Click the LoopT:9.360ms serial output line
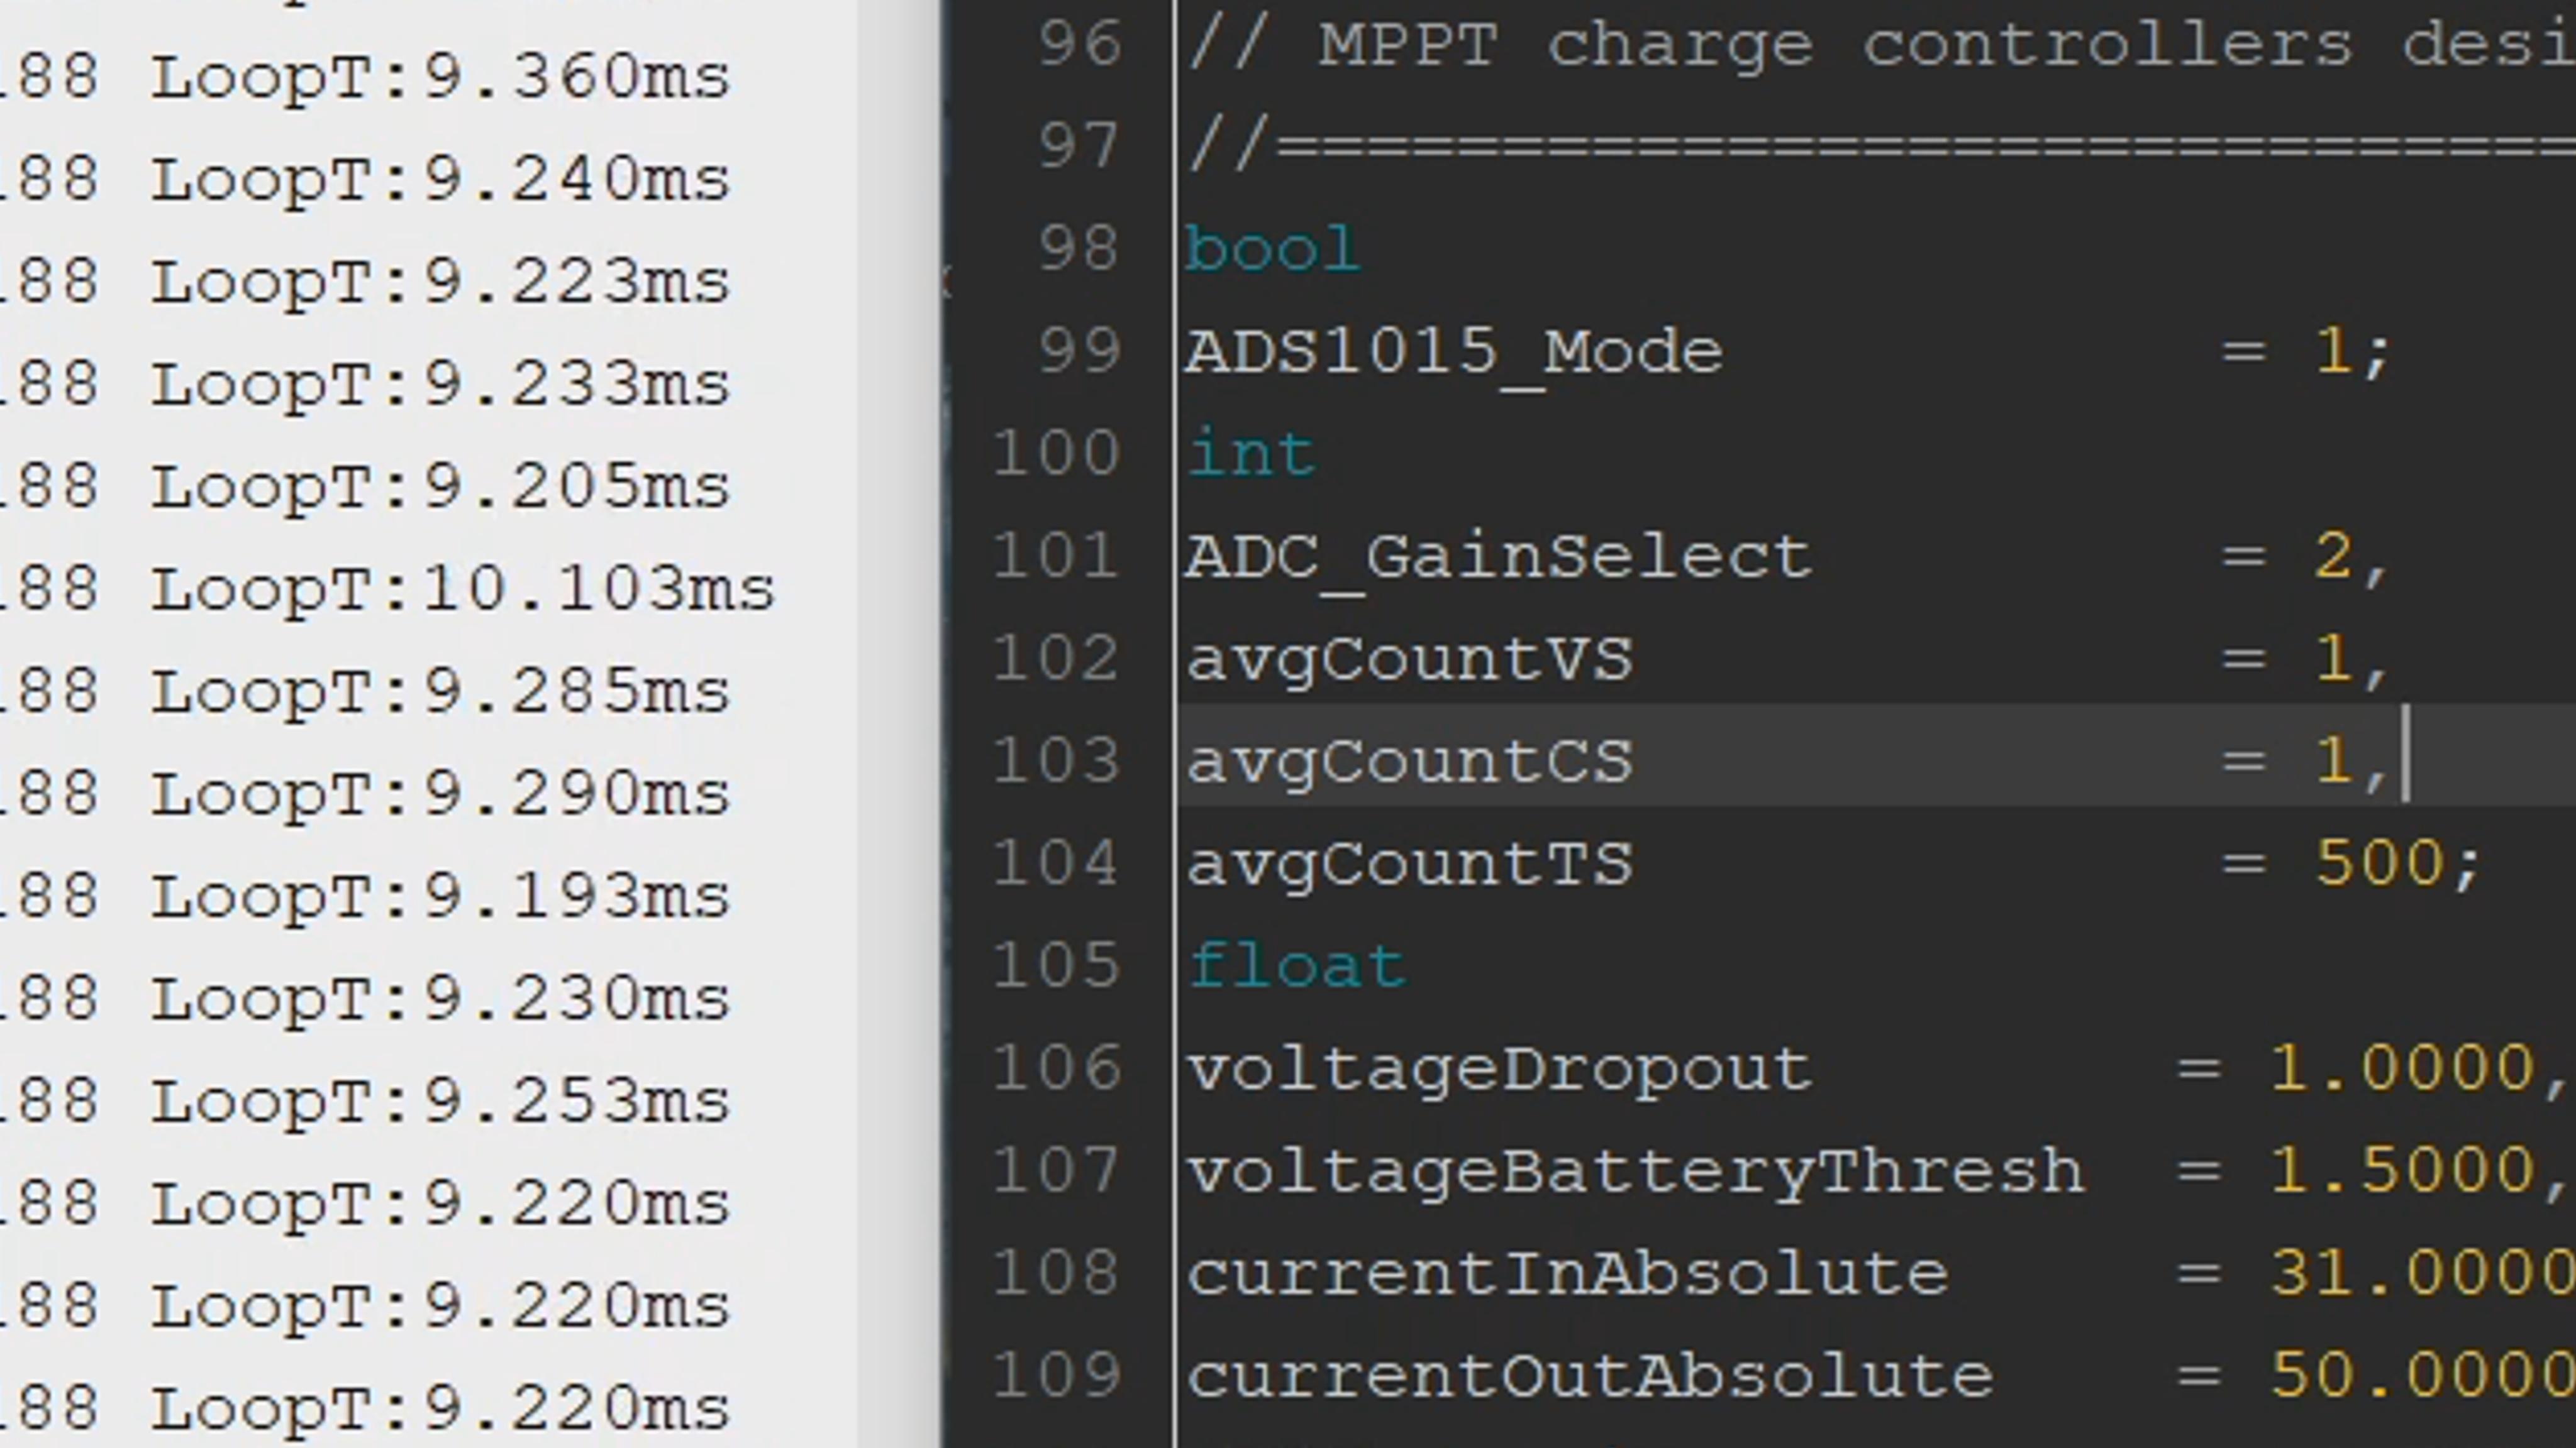 440,78
